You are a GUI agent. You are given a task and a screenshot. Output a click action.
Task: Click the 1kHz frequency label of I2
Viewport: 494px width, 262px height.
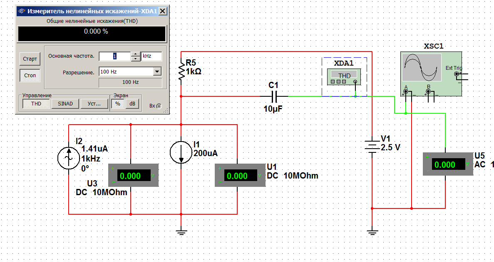pos(91,159)
